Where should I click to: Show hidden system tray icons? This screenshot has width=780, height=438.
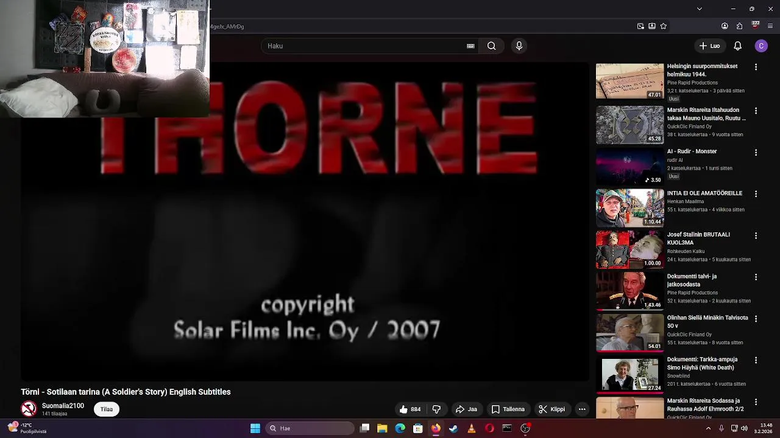pyautogui.click(x=708, y=428)
